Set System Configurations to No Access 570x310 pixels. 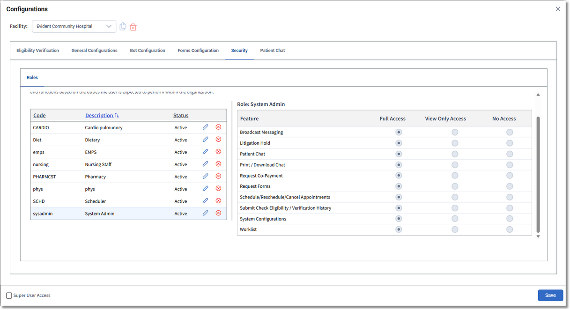click(x=510, y=219)
